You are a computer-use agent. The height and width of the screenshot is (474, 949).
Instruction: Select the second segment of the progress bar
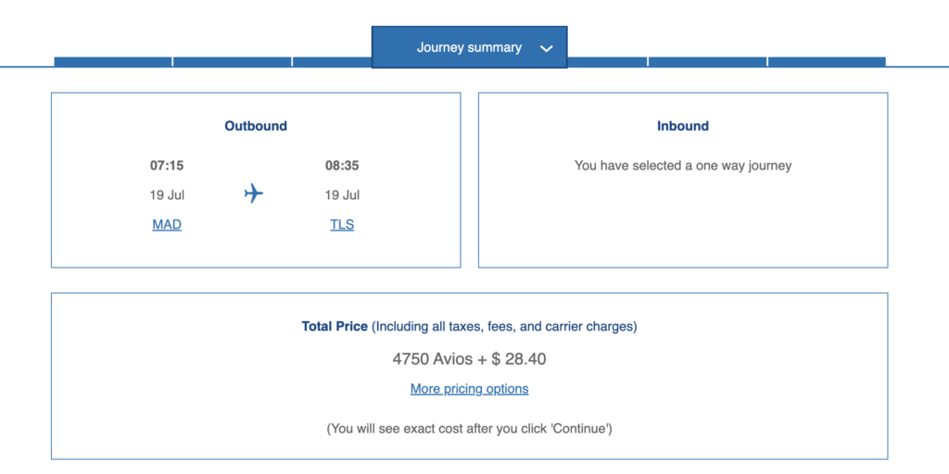(x=232, y=62)
